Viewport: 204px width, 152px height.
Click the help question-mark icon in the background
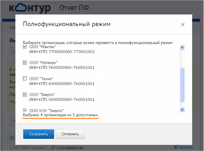coord(12,138)
